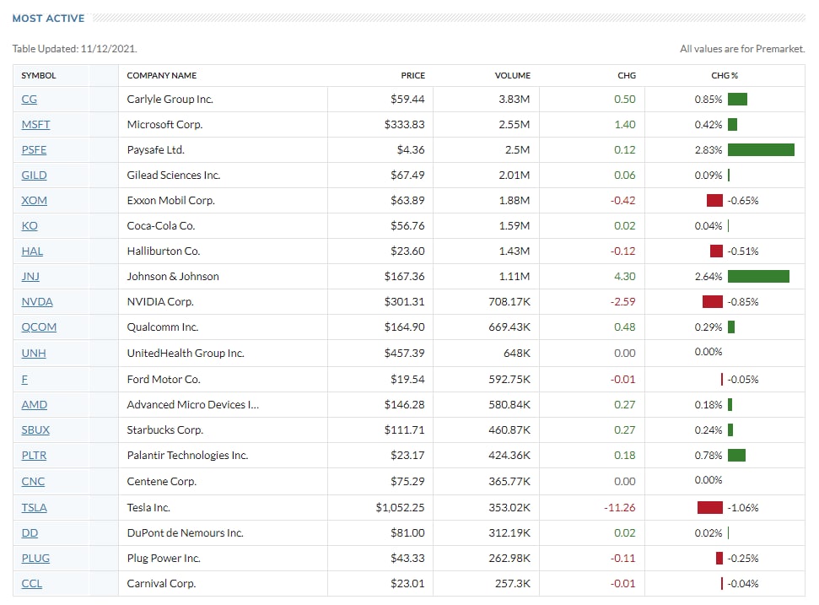Select Starbucks Corp. company name
Viewport: 819px width, 605px height.
[165, 430]
